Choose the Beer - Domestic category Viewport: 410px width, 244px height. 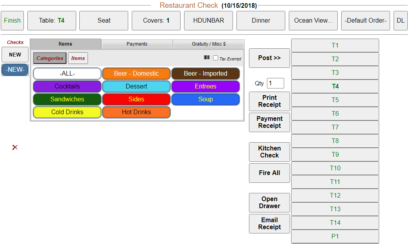[x=136, y=74]
